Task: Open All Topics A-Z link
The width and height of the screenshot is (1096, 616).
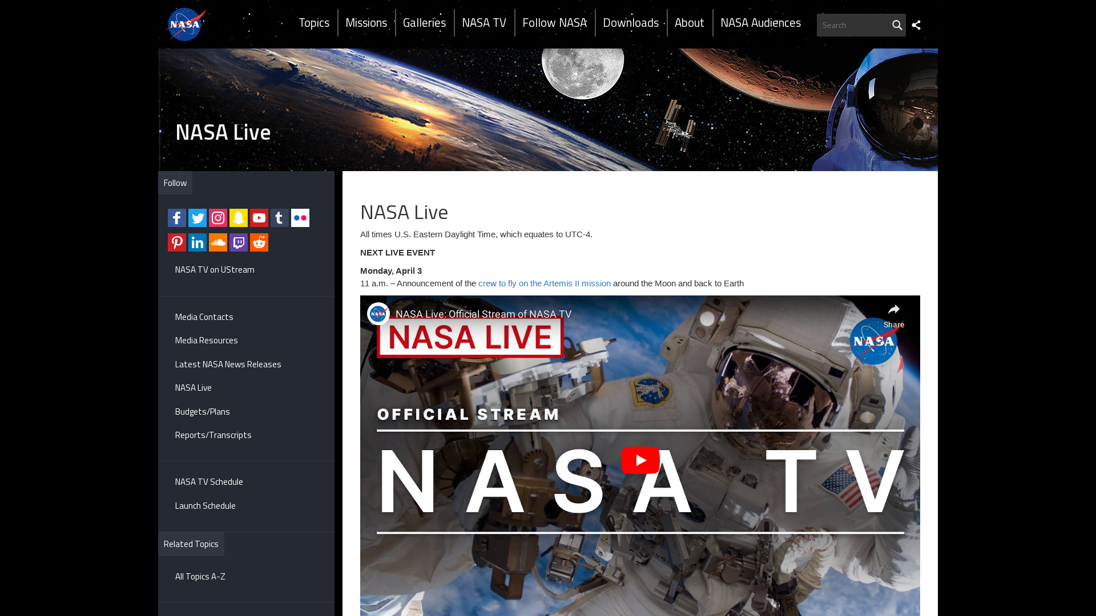Action: pyautogui.click(x=200, y=577)
